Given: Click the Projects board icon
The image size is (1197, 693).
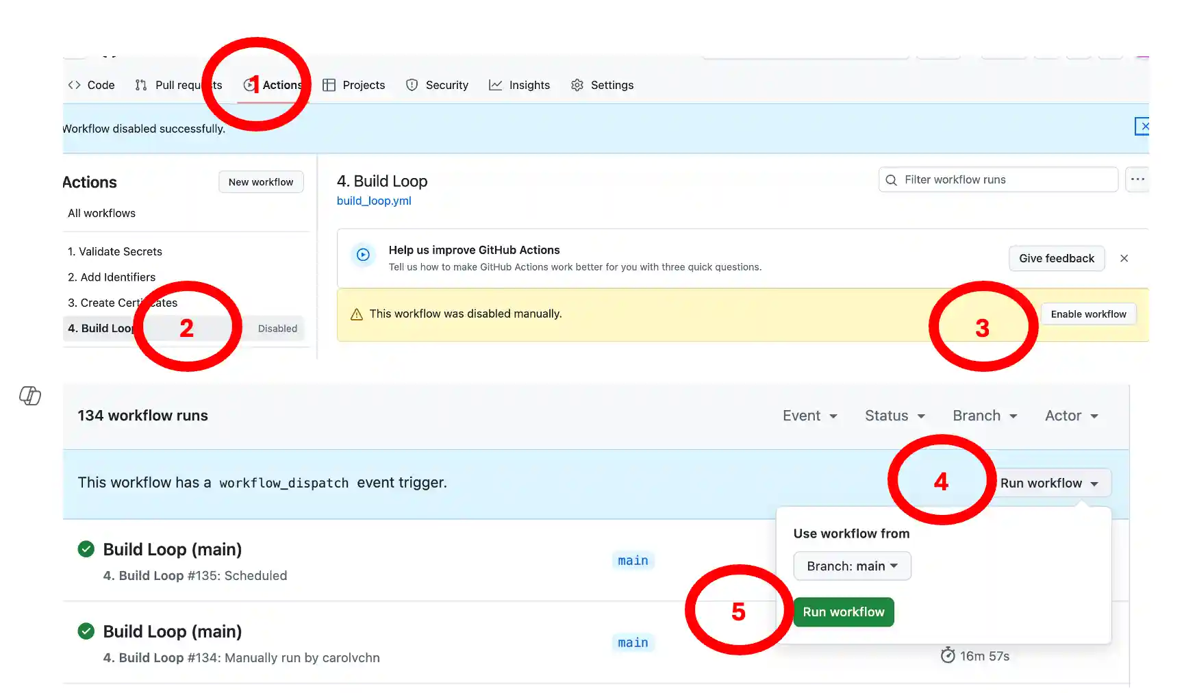Looking at the screenshot, I should (x=329, y=85).
